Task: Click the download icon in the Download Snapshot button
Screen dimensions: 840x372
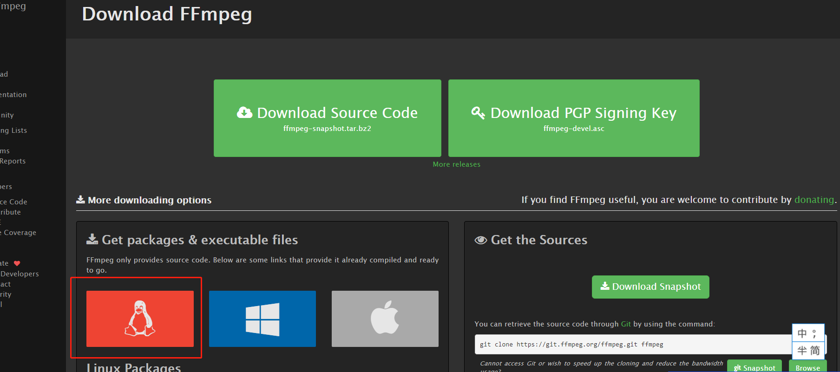Action: click(605, 286)
